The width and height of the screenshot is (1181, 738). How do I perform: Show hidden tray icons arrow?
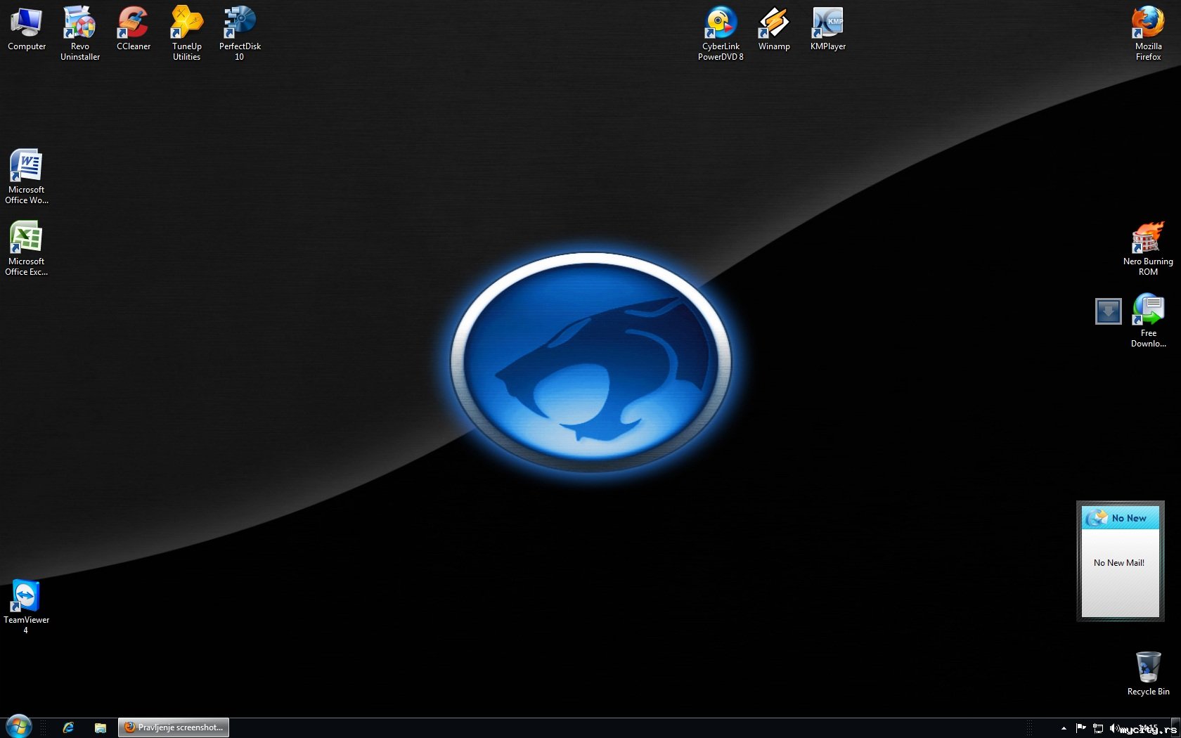pos(1064,728)
